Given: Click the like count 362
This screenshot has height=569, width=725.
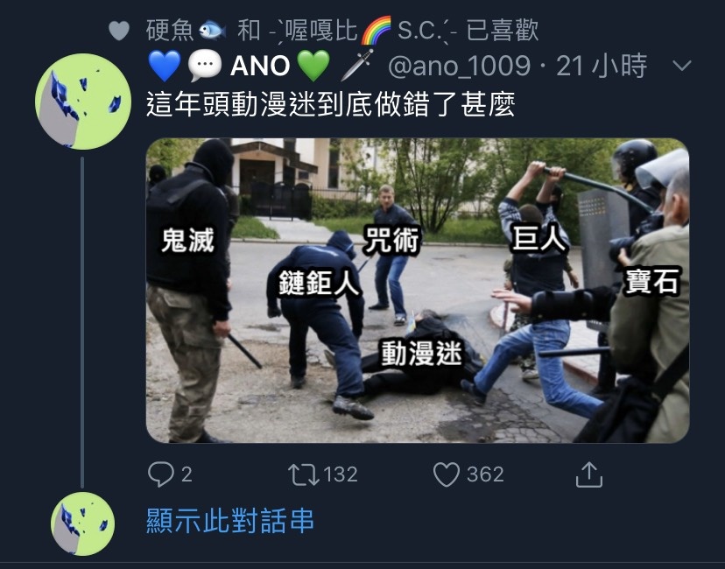Looking at the screenshot, I should coord(485,474).
